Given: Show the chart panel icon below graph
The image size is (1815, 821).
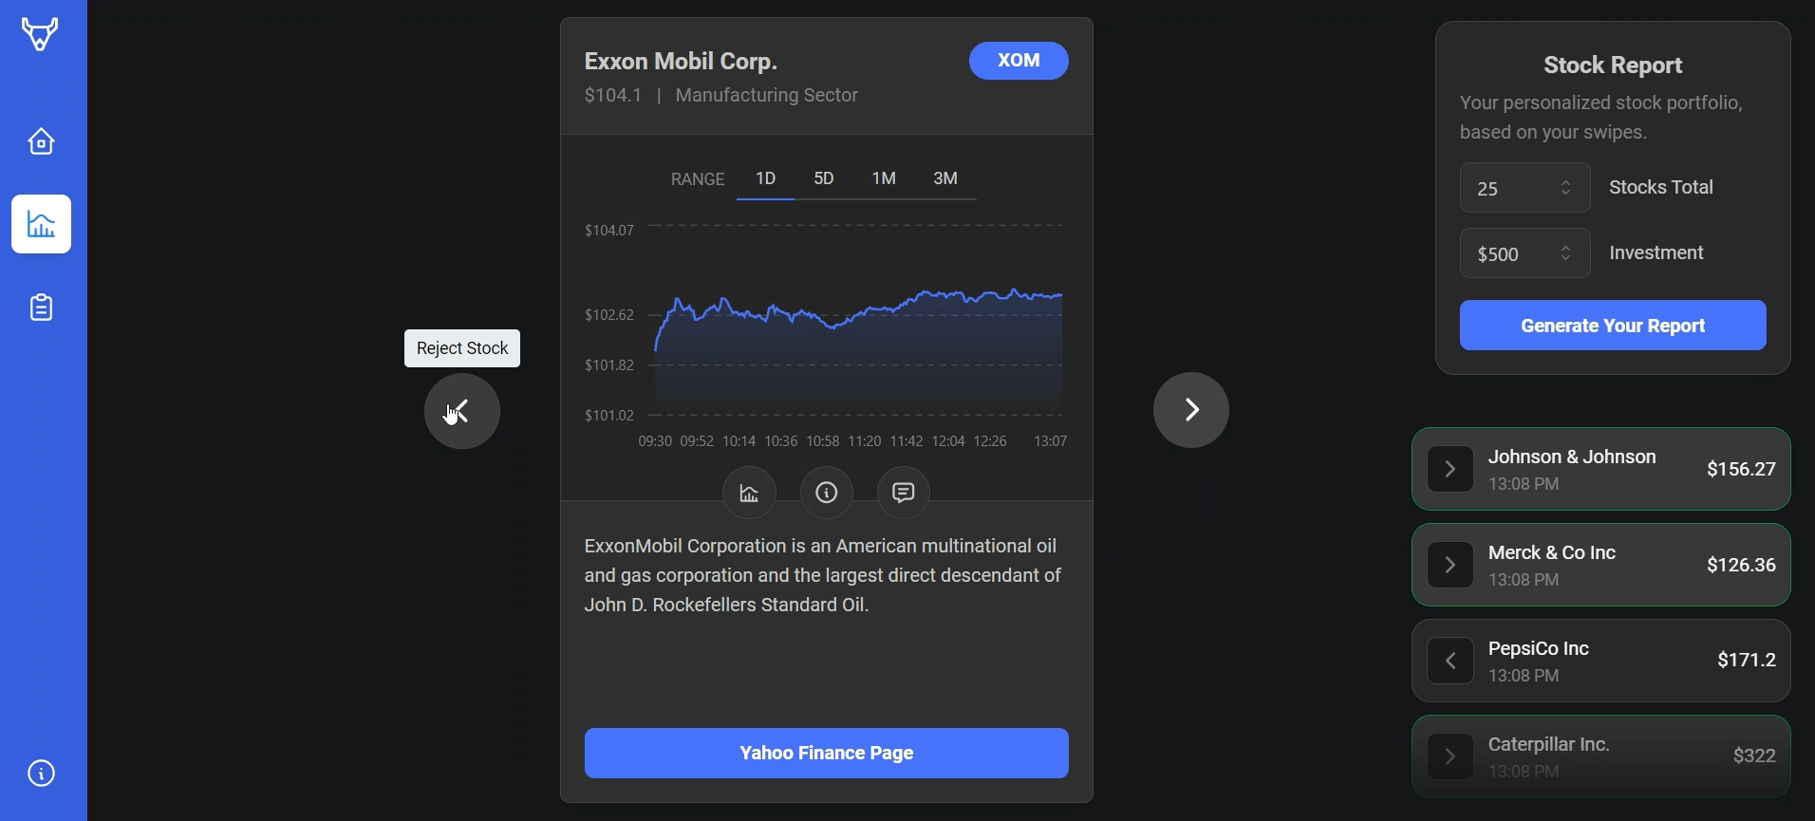Looking at the screenshot, I should [x=750, y=493].
